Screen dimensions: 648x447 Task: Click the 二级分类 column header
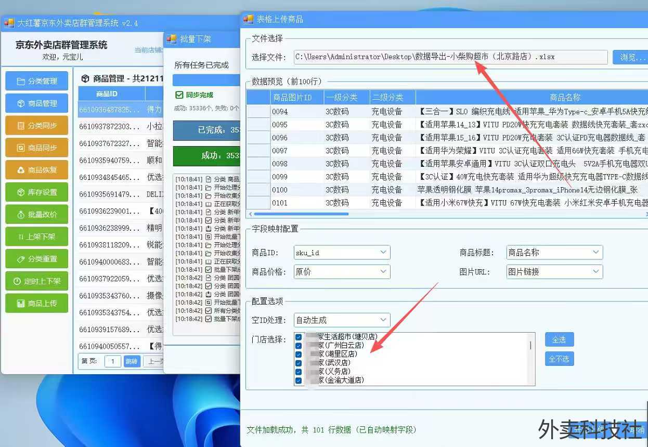coord(392,97)
